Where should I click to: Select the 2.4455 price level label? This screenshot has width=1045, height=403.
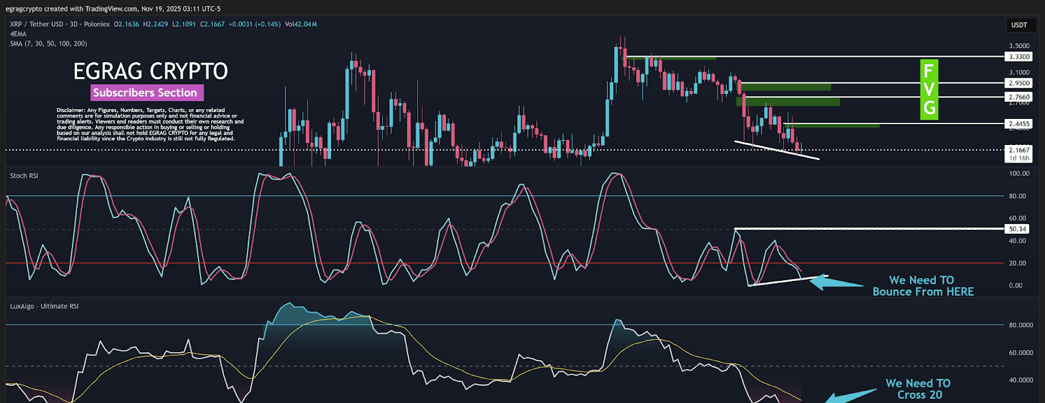[1019, 123]
